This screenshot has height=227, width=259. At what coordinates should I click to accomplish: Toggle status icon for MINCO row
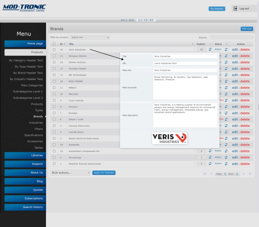(226, 88)
